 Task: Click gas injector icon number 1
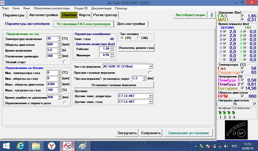(x=220, y=113)
